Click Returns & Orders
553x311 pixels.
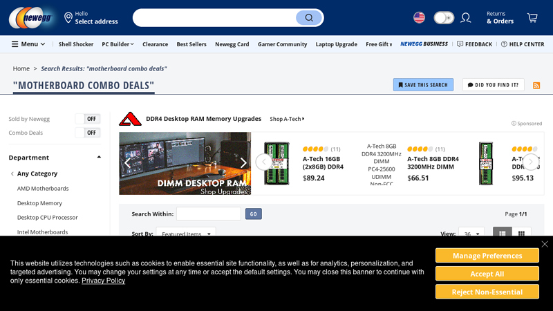500,18
